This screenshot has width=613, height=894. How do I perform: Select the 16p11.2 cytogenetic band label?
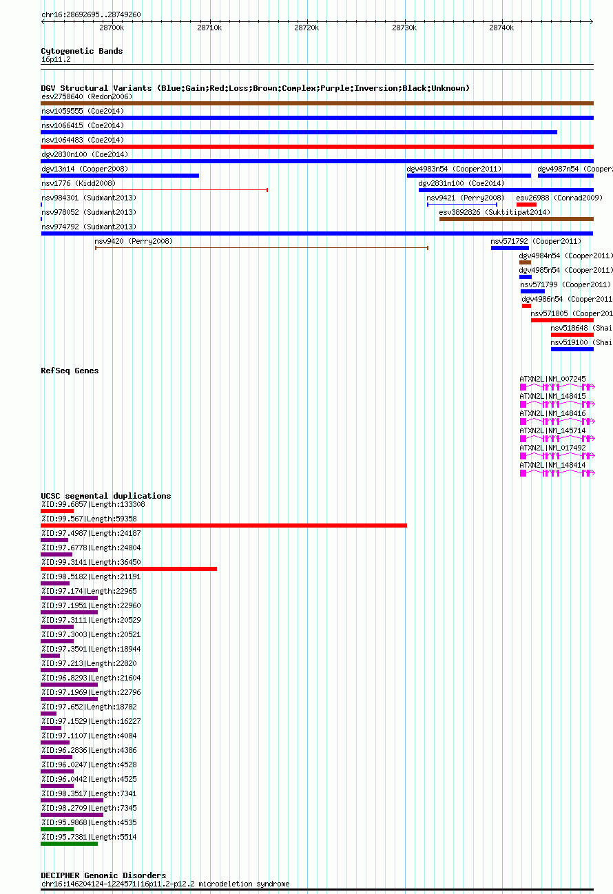[56, 60]
